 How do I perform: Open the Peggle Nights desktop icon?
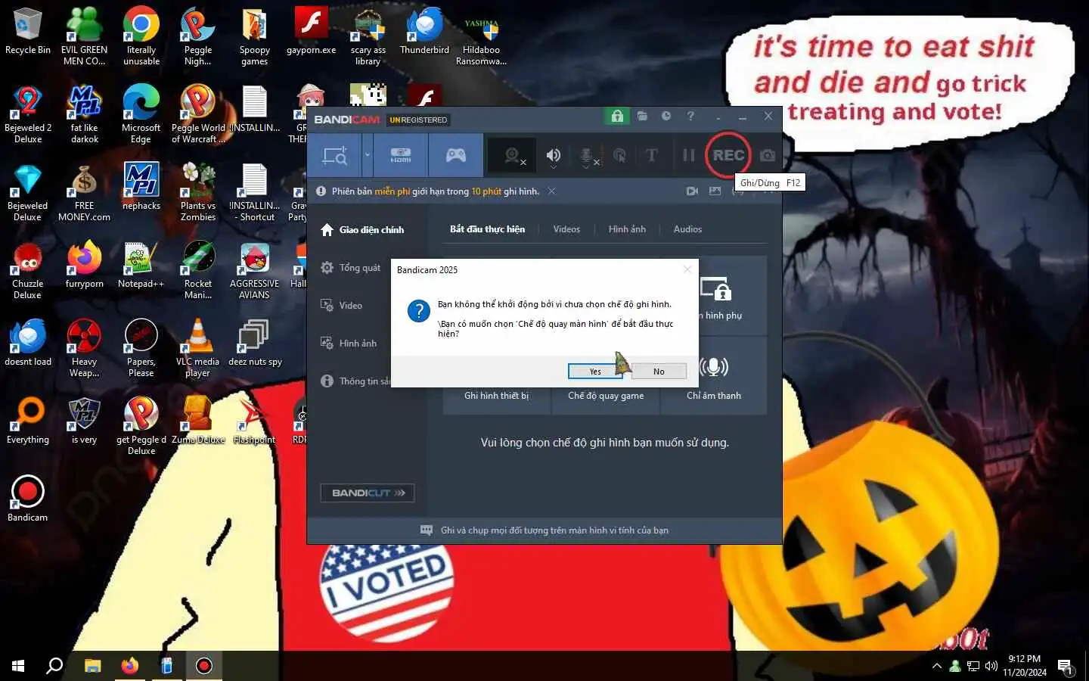pos(197,36)
